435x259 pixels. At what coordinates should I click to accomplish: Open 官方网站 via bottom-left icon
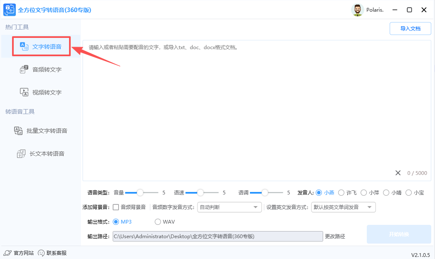(x=19, y=252)
